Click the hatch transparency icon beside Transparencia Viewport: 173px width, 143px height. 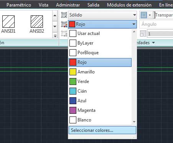point(144,15)
